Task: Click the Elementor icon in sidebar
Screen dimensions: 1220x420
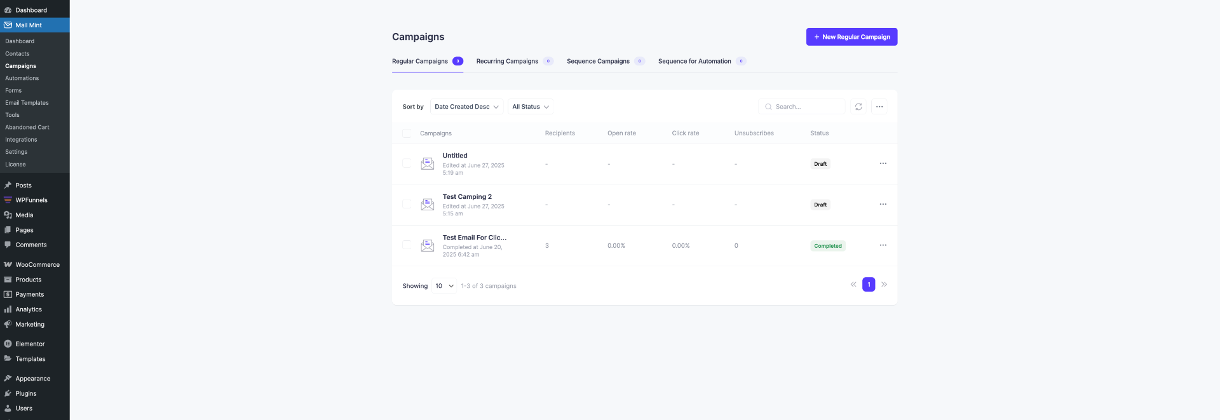Action: [8, 344]
